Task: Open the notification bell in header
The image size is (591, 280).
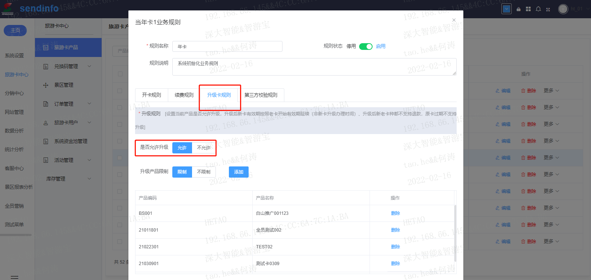Action: [538, 9]
